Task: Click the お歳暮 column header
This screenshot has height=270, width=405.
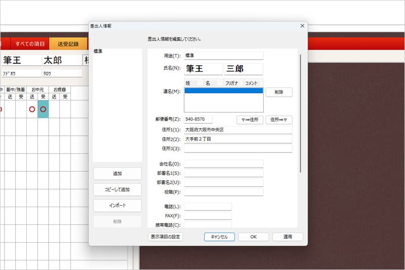Action: click(x=60, y=90)
